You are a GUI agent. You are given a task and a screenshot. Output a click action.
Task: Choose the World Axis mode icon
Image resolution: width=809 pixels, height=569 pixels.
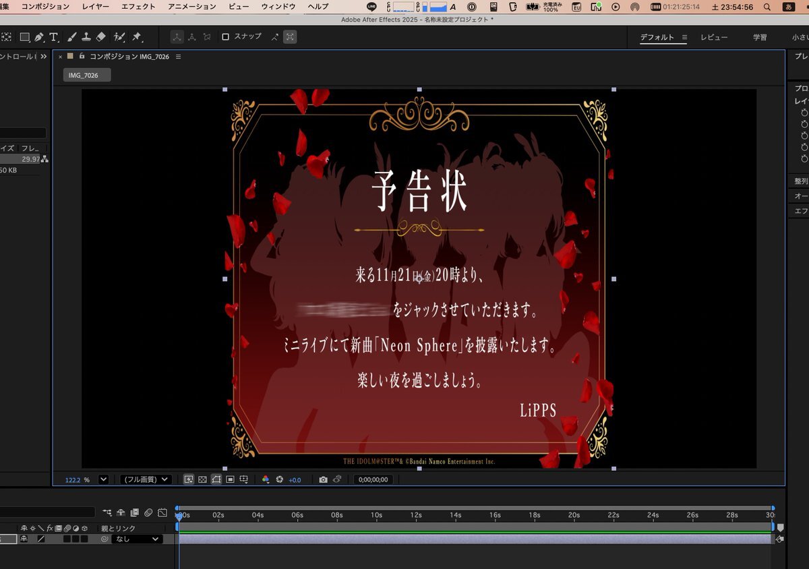[191, 36]
